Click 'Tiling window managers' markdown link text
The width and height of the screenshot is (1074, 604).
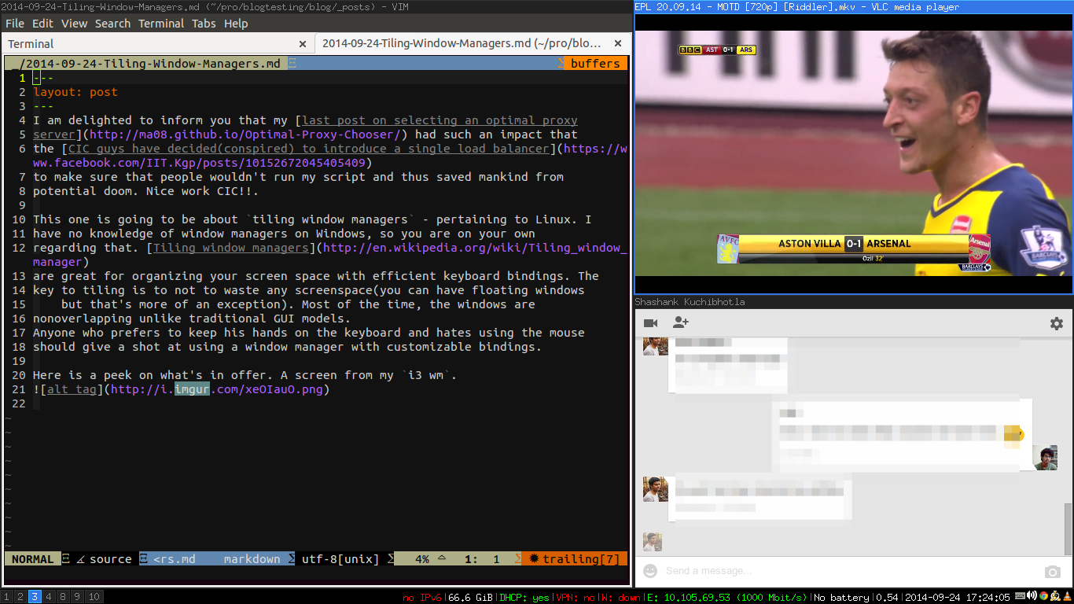pos(230,248)
